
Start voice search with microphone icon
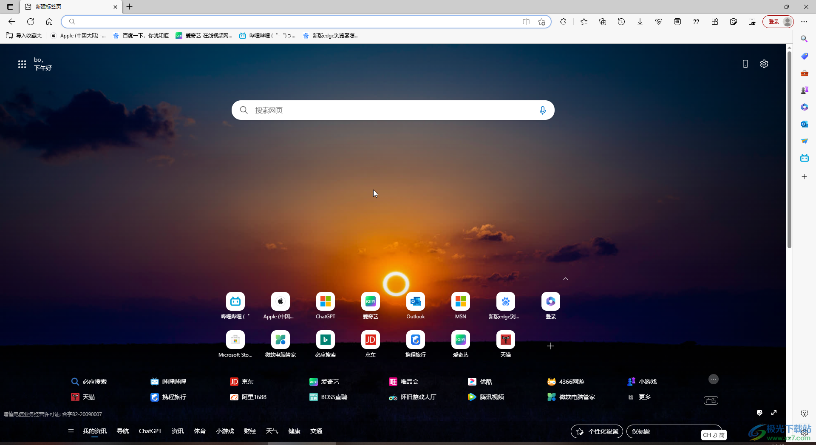click(x=542, y=111)
